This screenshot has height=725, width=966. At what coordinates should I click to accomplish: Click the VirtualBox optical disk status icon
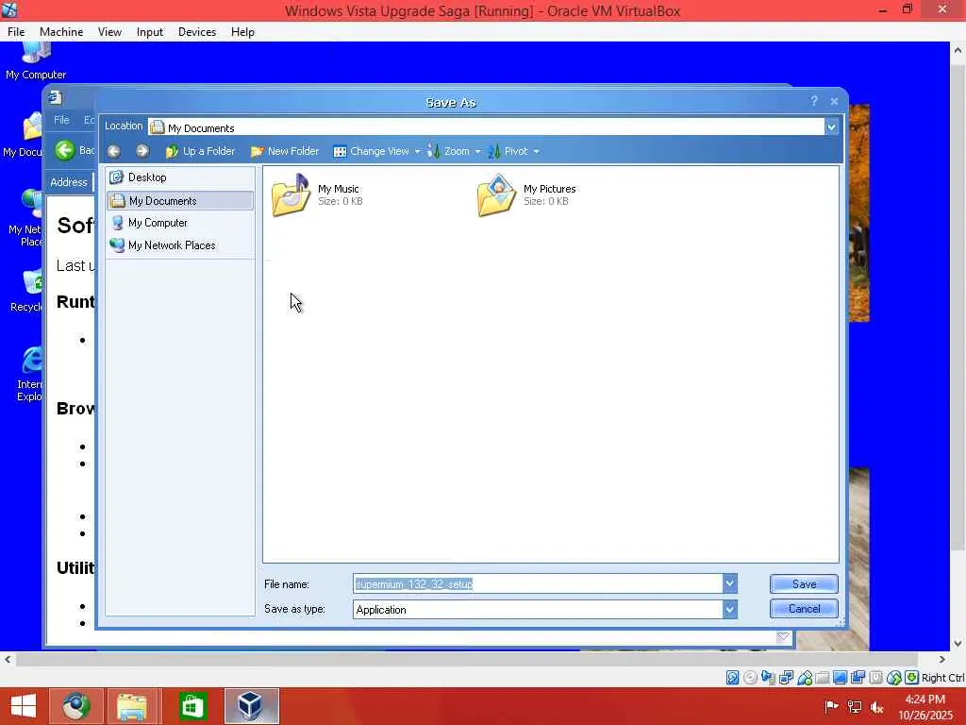point(750,678)
